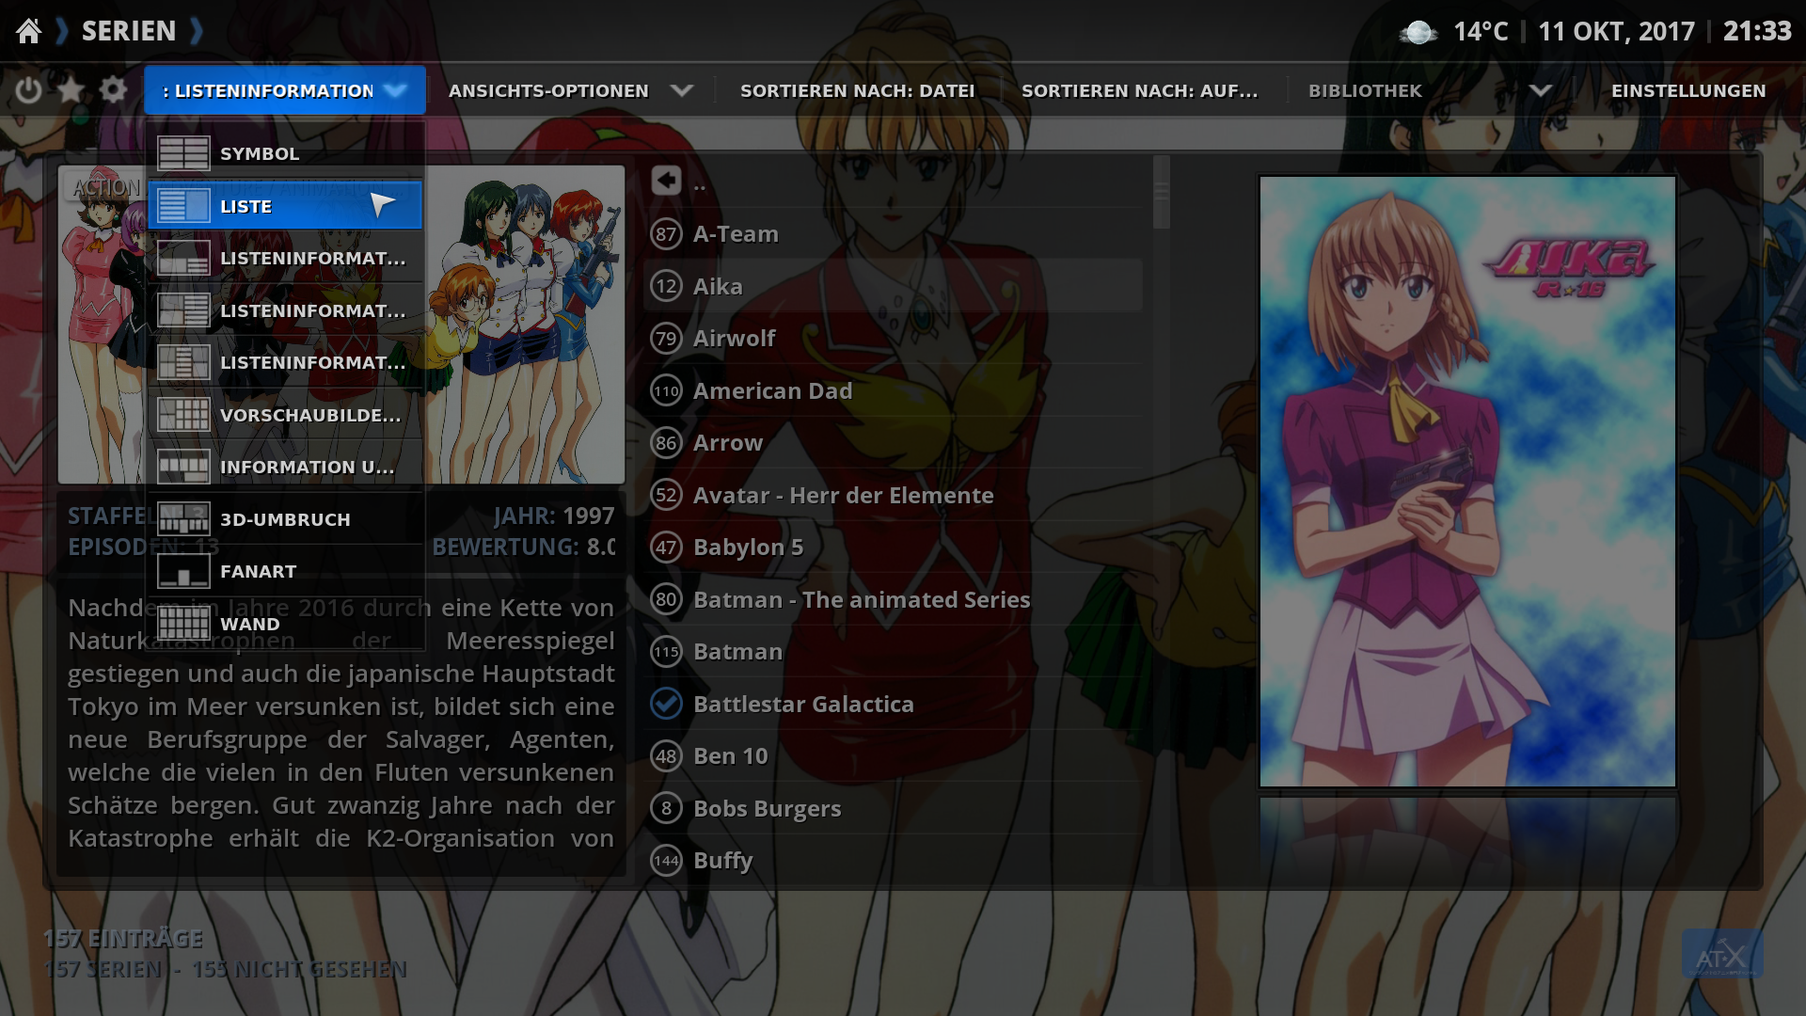The height and width of the screenshot is (1016, 1806).
Task: Select Battlestar Galactica entry
Action: [894, 704]
